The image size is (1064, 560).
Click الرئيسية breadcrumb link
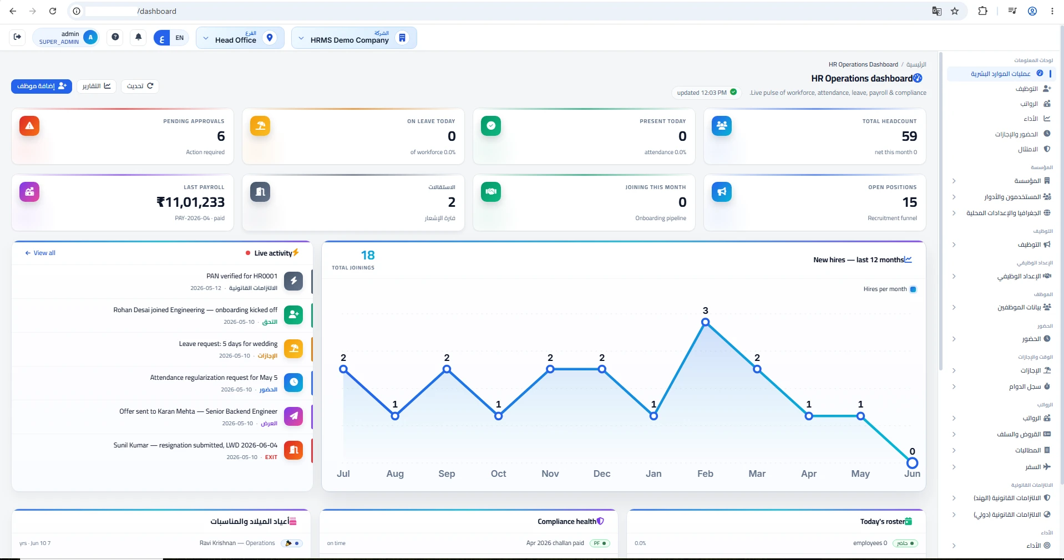pyautogui.click(x=916, y=65)
